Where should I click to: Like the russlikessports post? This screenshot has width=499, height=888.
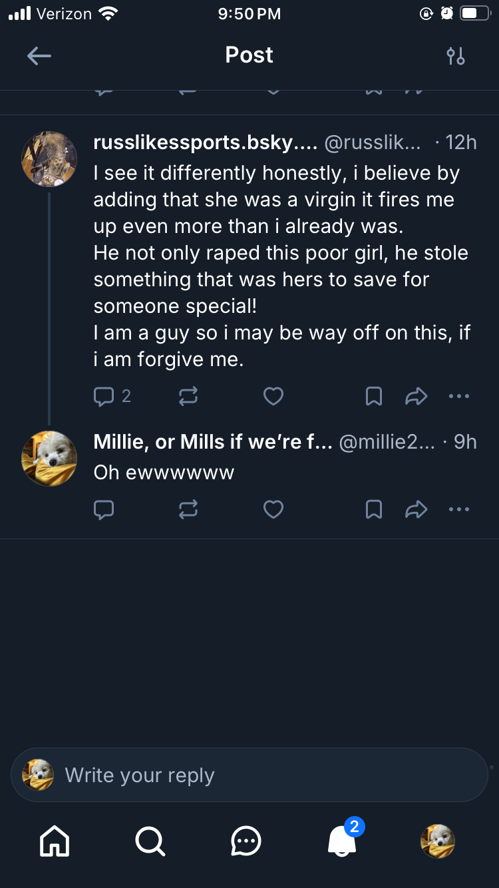click(x=273, y=397)
